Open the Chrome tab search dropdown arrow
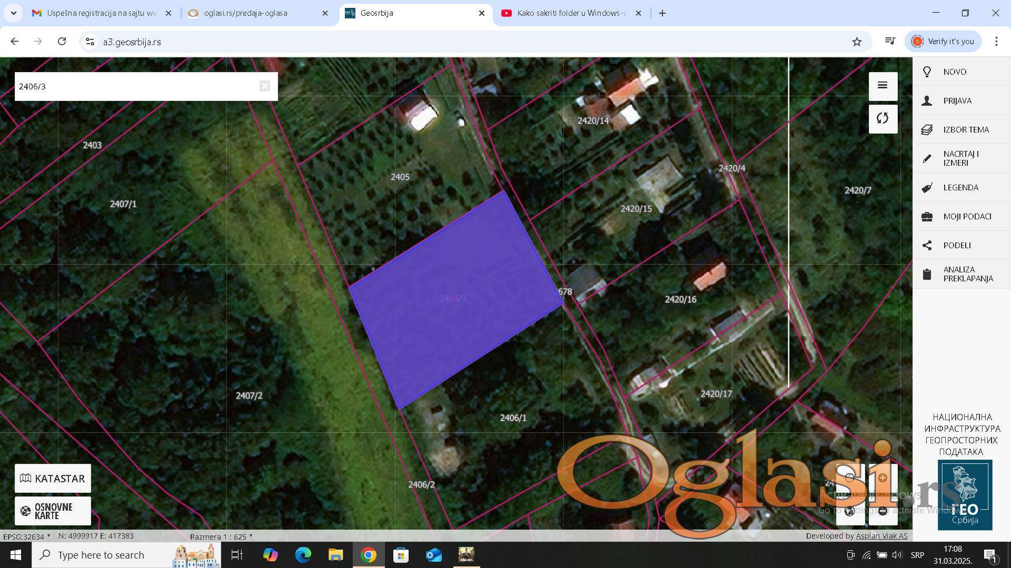This screenshot has width=1011, height=568. tap(13, 13)
